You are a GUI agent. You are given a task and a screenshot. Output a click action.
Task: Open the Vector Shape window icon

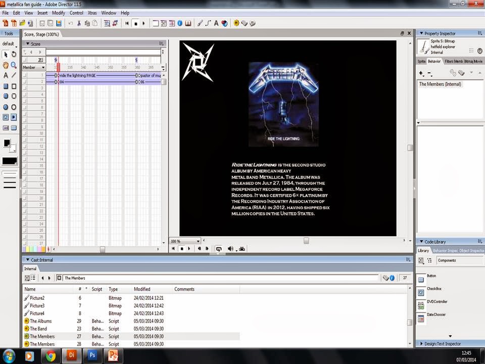[x=208, y=23]
